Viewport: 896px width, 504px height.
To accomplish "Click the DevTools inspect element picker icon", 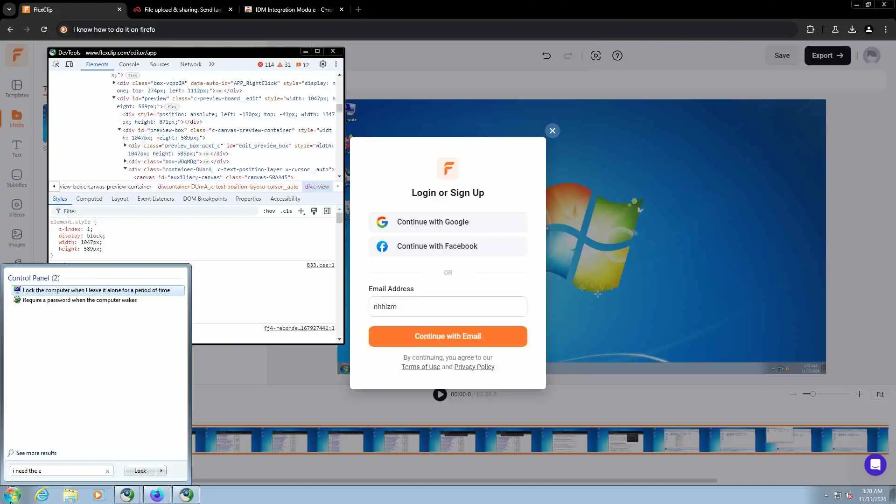I will [x=56, y=64].
